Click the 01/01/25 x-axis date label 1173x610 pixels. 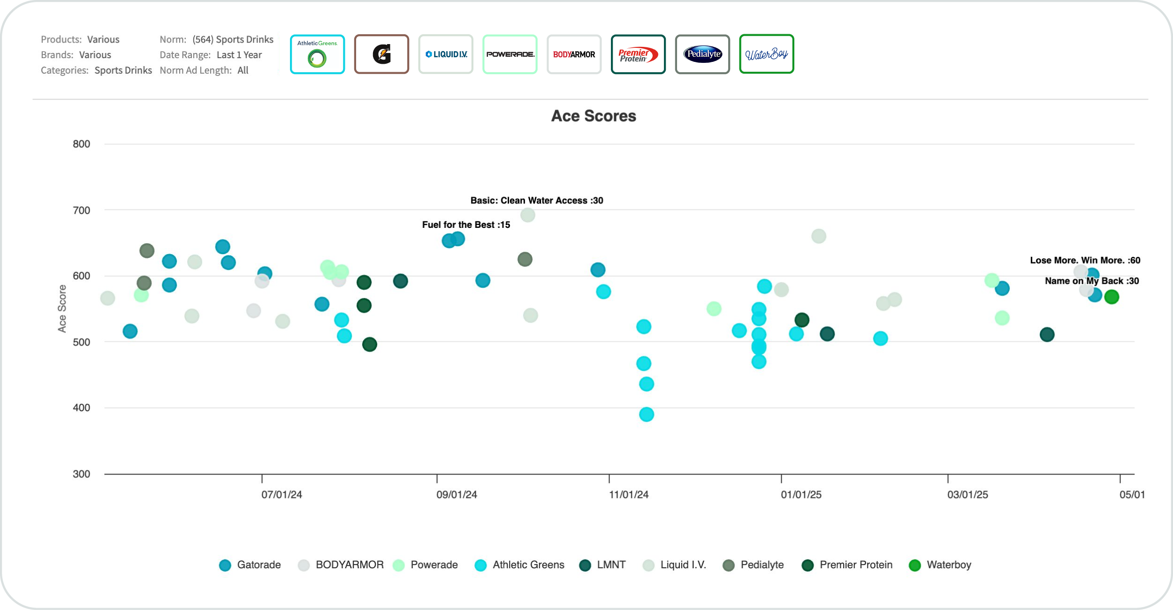801,495
